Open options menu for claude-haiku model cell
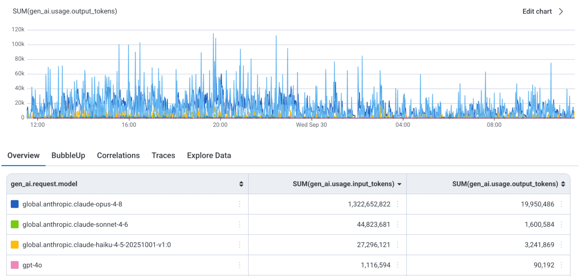 point(239,245)
